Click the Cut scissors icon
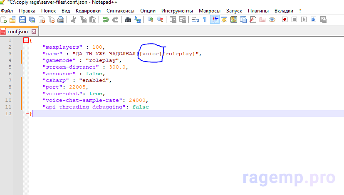The height and width of the screenshot is (195, 344). pos(74,19)
